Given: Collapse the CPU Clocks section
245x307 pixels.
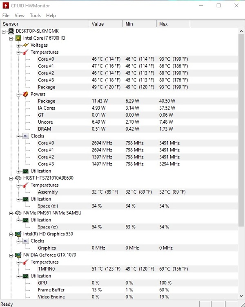Looking at the screenshot, I should pos(18,136).
